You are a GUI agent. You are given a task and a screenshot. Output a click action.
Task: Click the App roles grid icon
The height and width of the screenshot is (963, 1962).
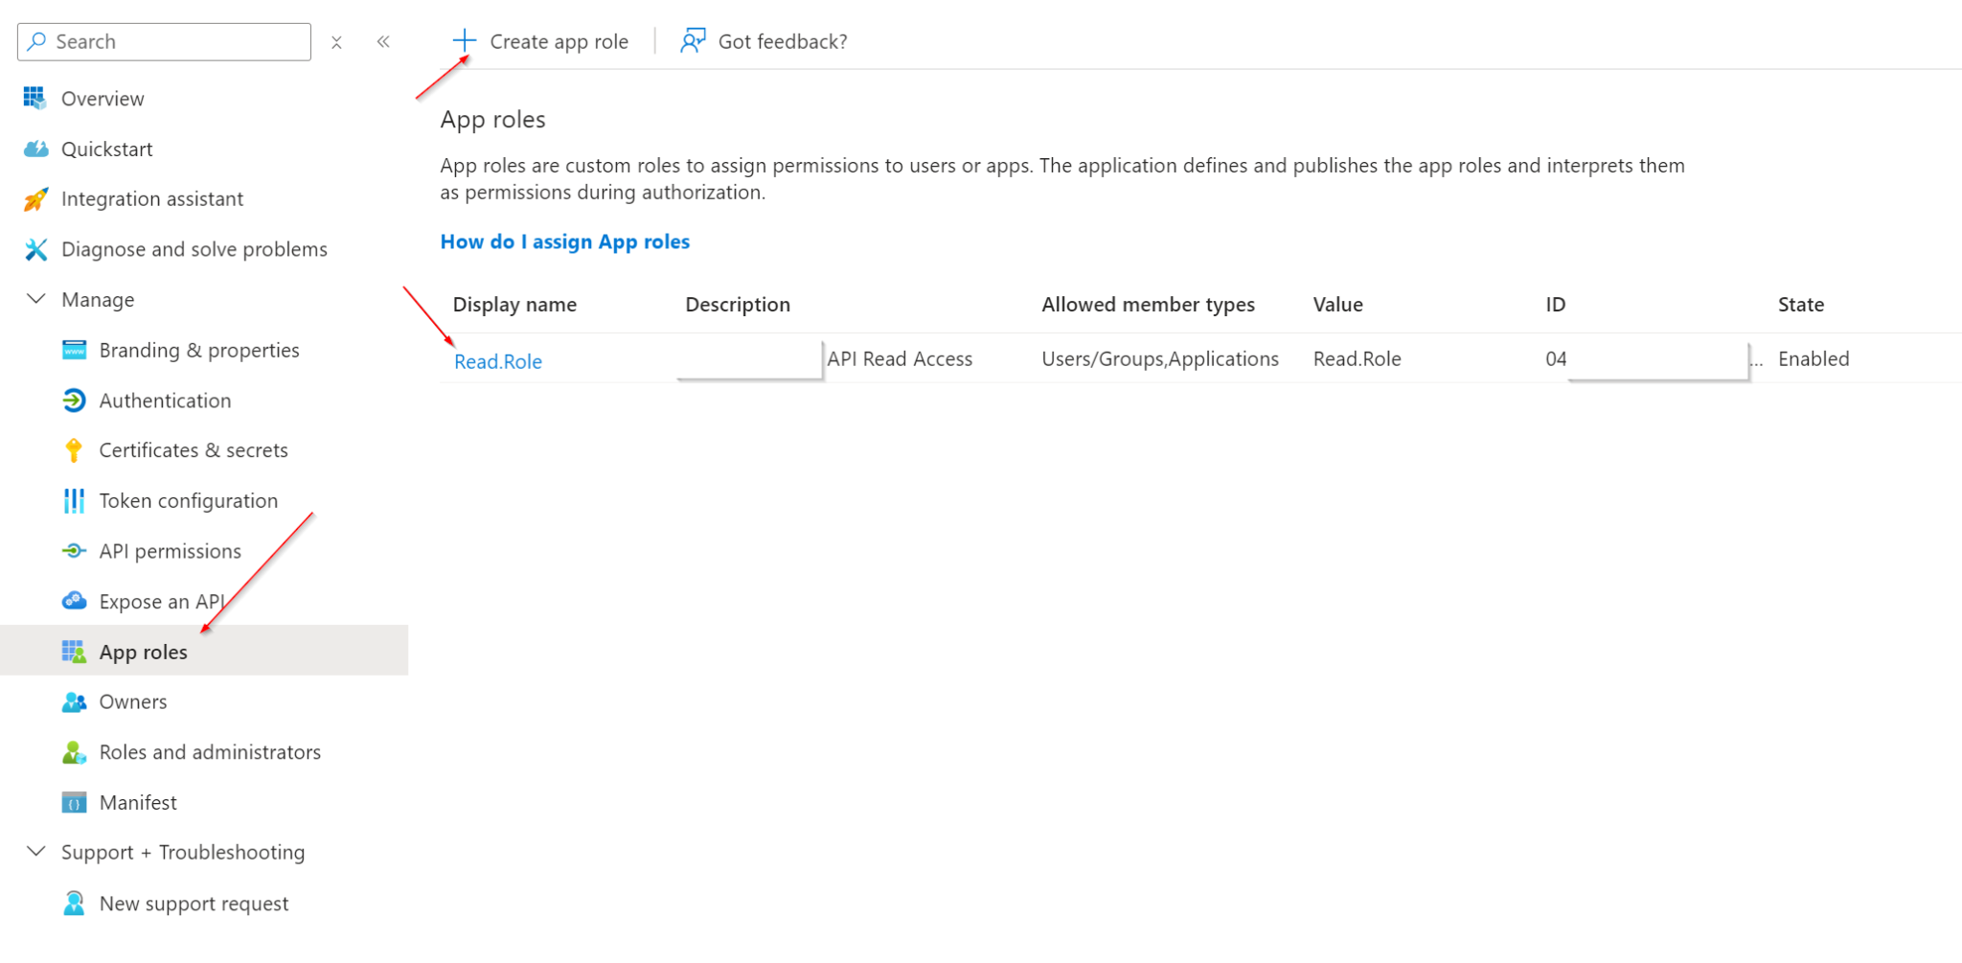click(x=74, y=652)
